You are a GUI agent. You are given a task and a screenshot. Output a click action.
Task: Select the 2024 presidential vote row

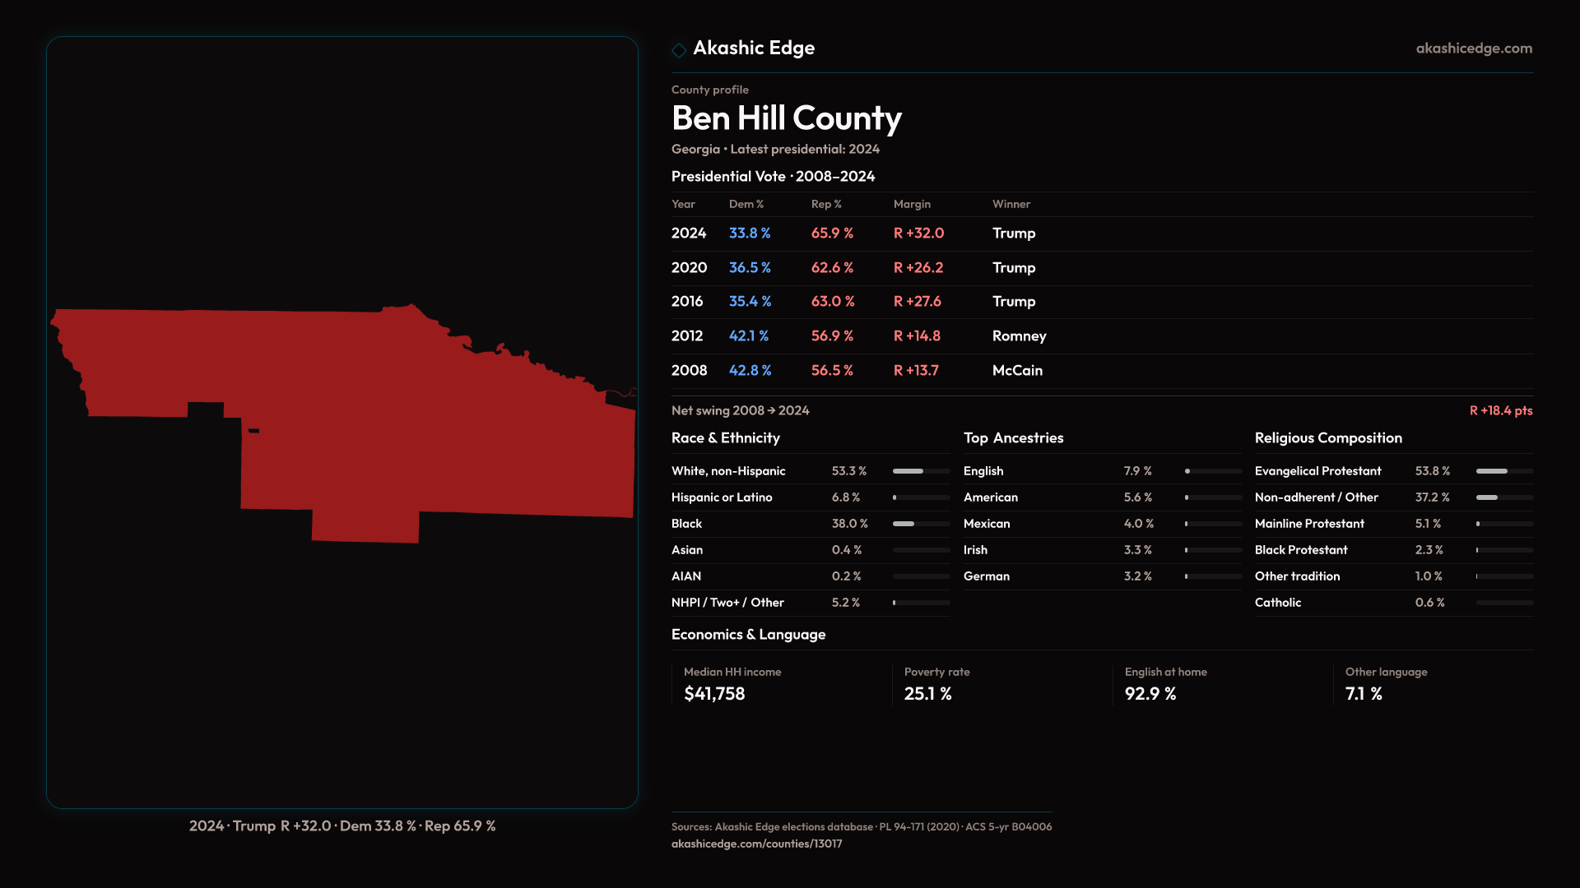coord(853,234)
